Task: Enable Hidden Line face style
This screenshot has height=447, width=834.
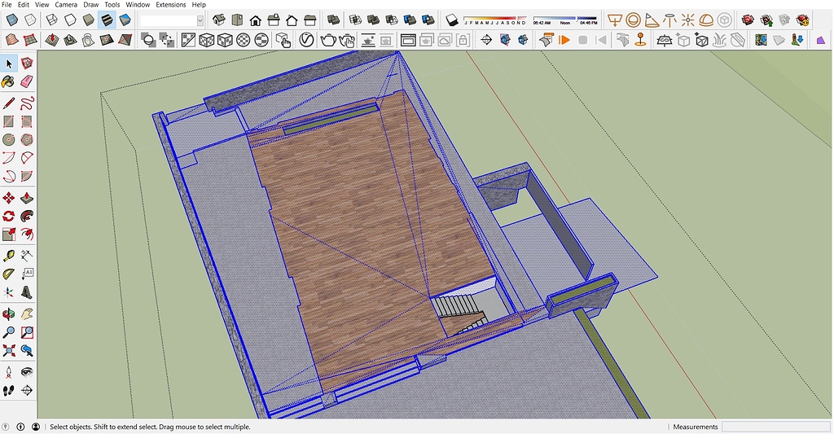Action: pyautogui.click(x=70, y=20)
